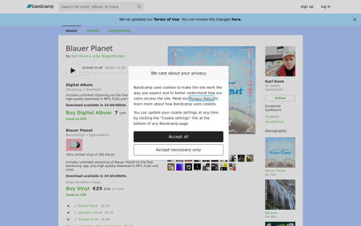Play the track Schrott im All

point(73,71)
